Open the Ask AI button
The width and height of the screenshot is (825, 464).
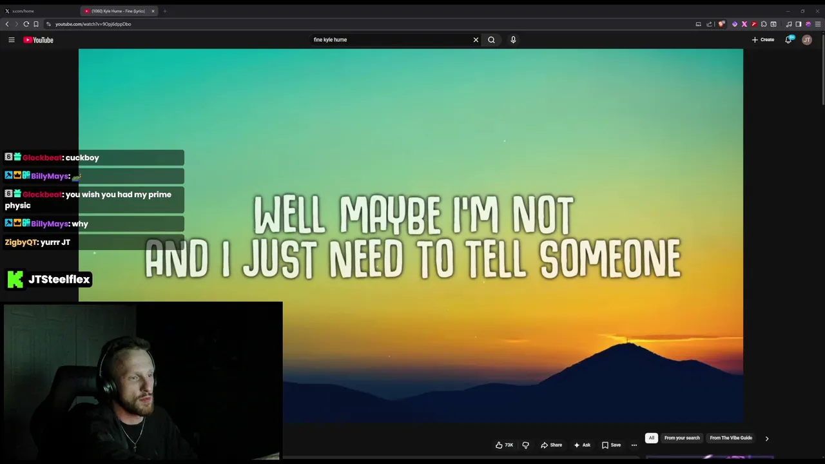pyautogui.click(x=581, y=445)
